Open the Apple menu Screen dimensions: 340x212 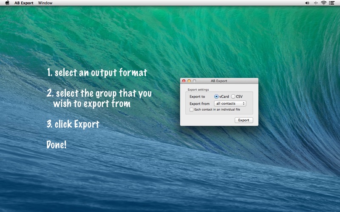[7, 3]
